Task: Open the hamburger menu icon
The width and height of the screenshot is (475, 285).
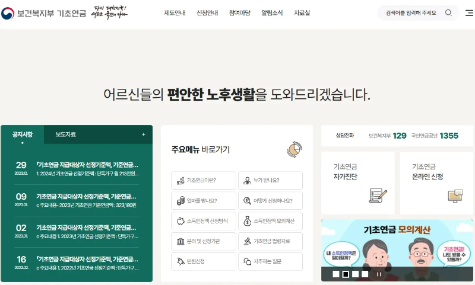Action: click(469, 12)
